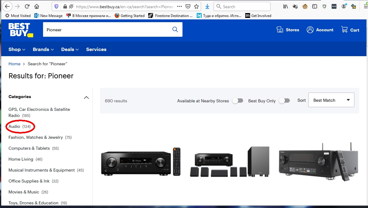Go forward with browser forward arrow

click(17, 6)
